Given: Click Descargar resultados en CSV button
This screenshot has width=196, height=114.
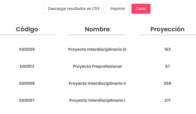Looking at the screenshot, I should tap(74, 9).
